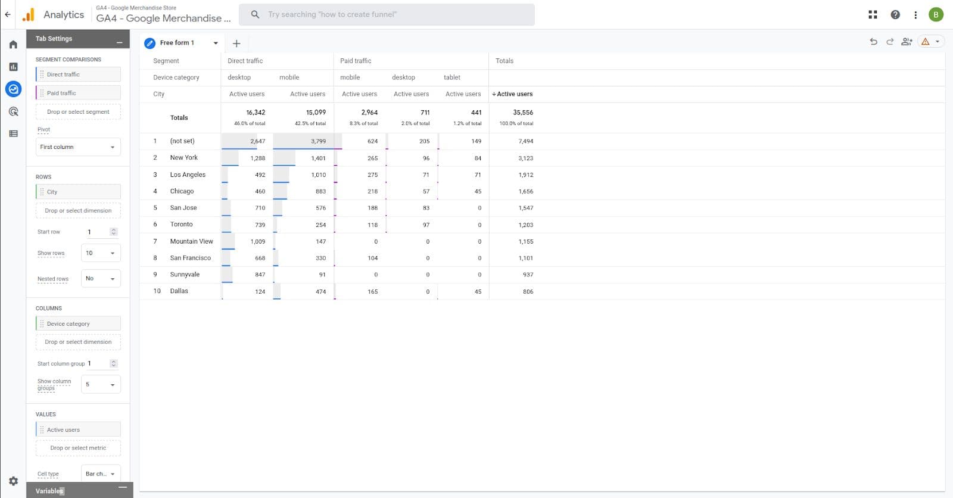Open the Google apps grid icon
Screen dimensions: 953x498
pyautogui.click(x=873, y=15)
